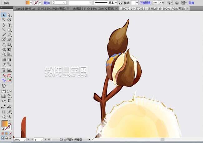Click fill color swatch in control bar
Screen dimensions: 203x143
28,2
